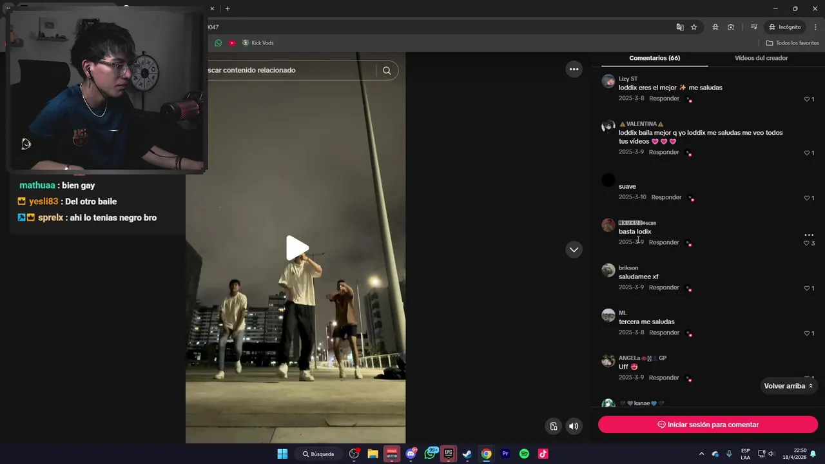Viewport: 825px width, 464px height.
Task: Open Todos los favoritos folder
Action: click(x=792, y=43)
